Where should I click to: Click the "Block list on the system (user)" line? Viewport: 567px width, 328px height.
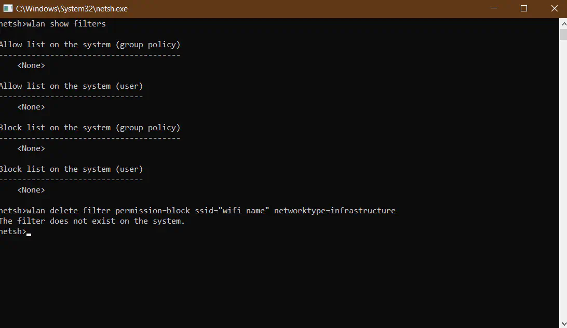71,169
